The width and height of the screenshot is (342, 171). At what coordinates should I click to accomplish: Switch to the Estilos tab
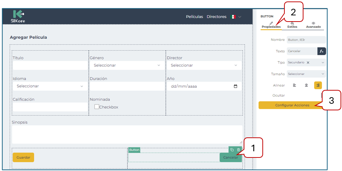click(x=292, y=25)
